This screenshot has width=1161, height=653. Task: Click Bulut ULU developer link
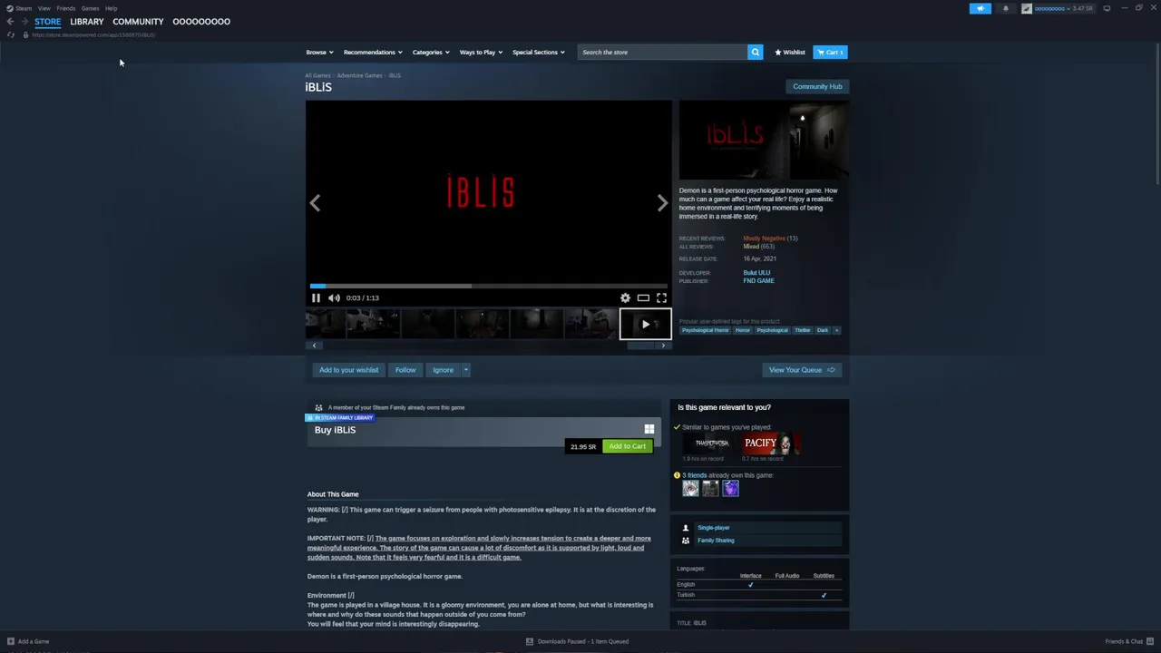pyautogui.click(x=756, y=273)
